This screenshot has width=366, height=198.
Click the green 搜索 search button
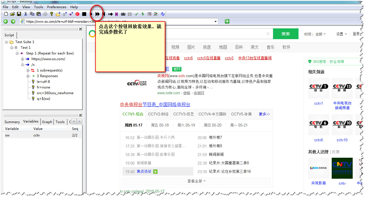pos(285,34)
